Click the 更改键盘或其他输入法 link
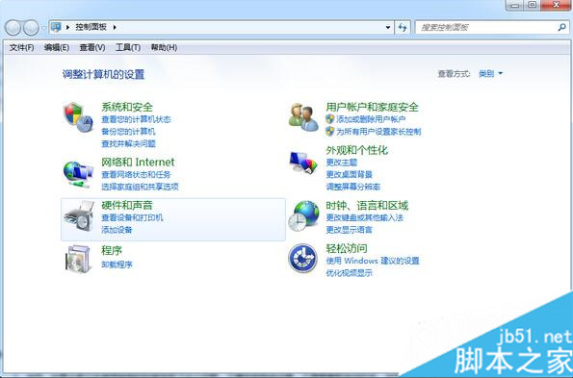The width and height of the screenshot is (573, 378). (364, 217)
